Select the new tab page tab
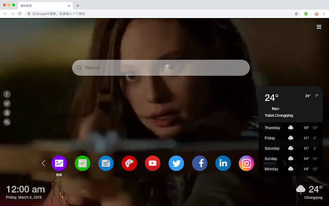Screen dimensions: 329x206 click(45, 6)
